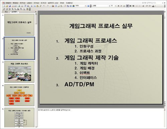
Task: Toggle italic text formatting
Action: point(121,6)
